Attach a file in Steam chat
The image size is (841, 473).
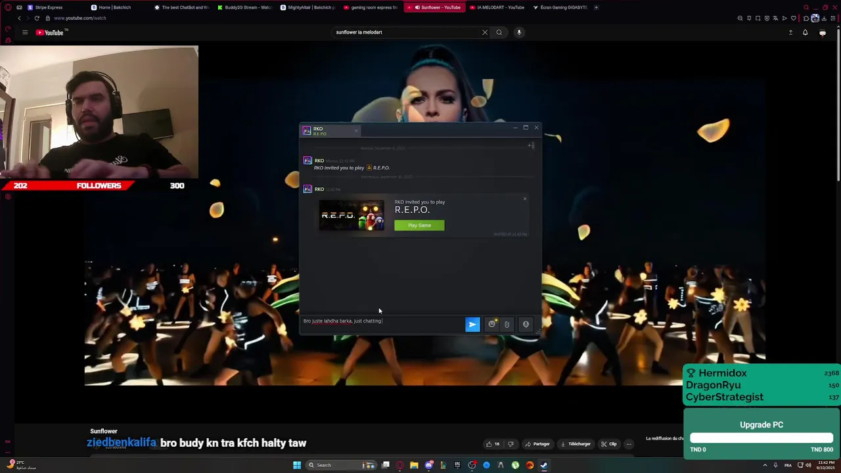(507, 324)
